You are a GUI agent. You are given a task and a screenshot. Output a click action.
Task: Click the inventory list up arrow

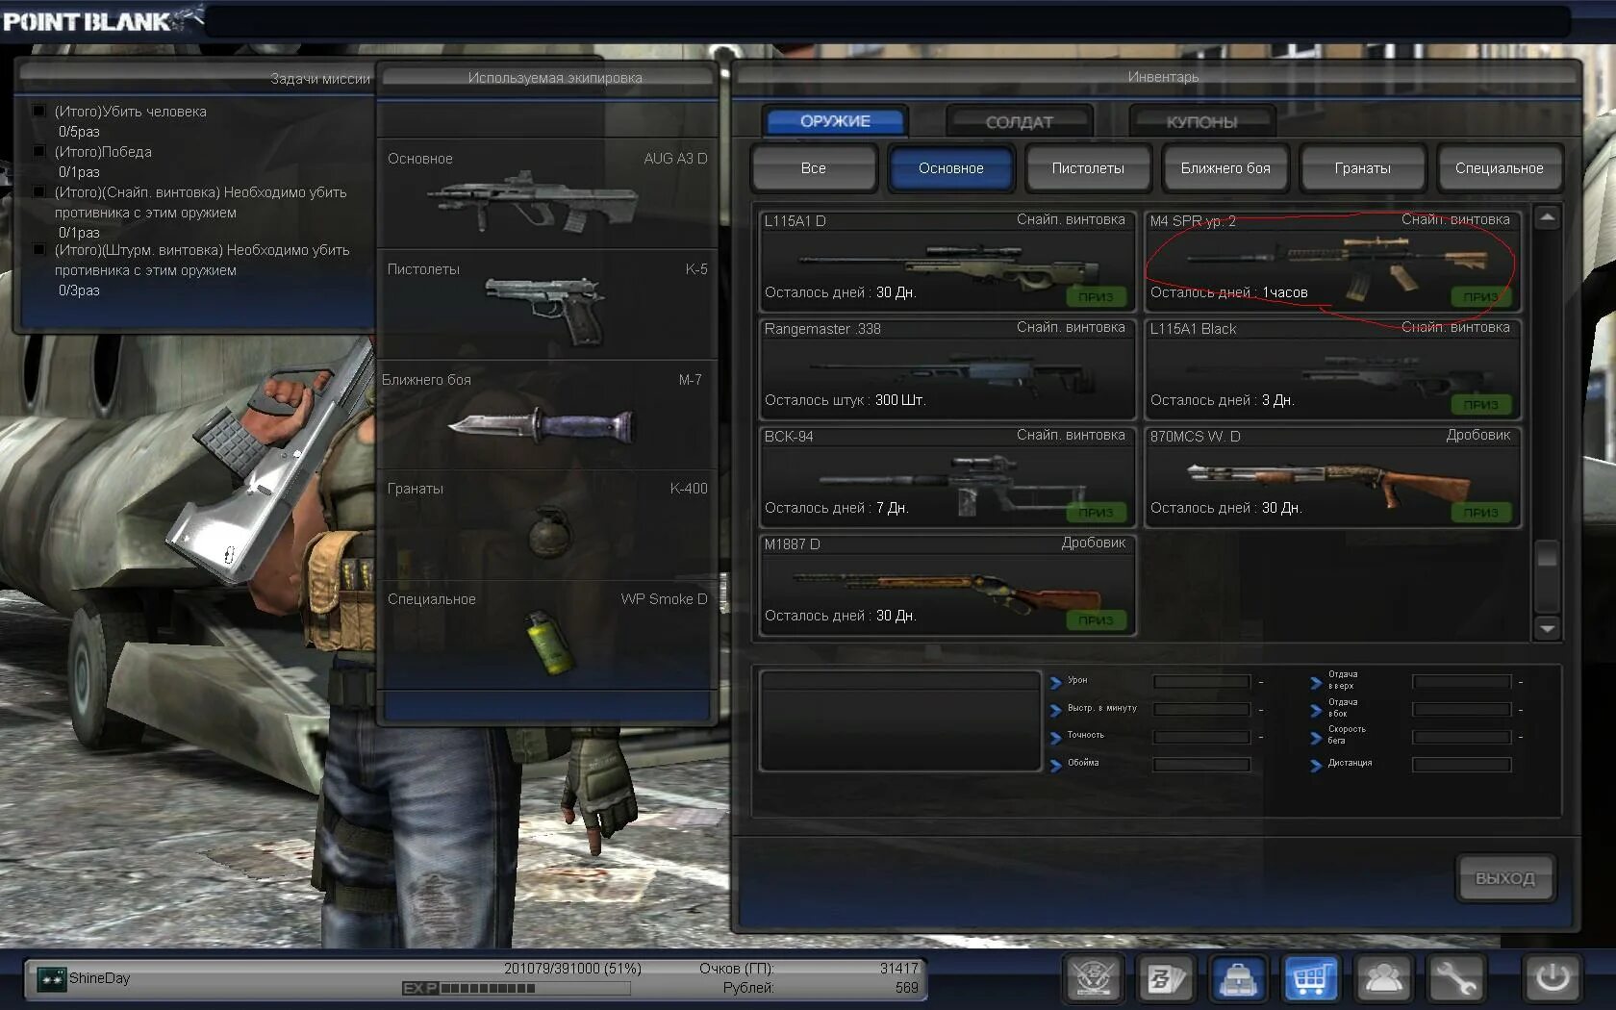tap(1547, 217)
